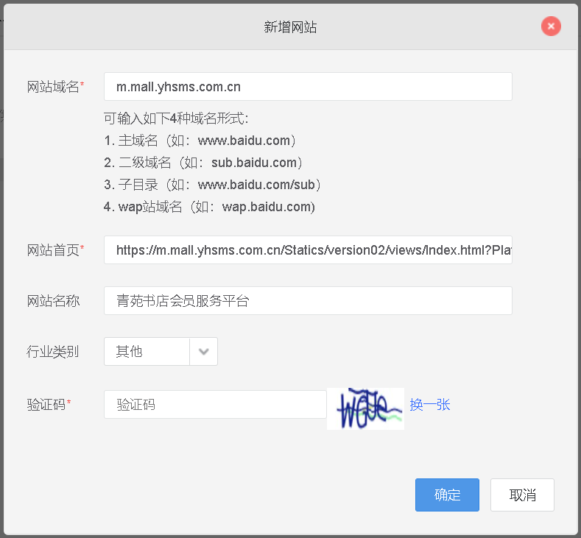581x538 pixels.
Task: Focus the 网站域名 input field
Action: (308, 87)
